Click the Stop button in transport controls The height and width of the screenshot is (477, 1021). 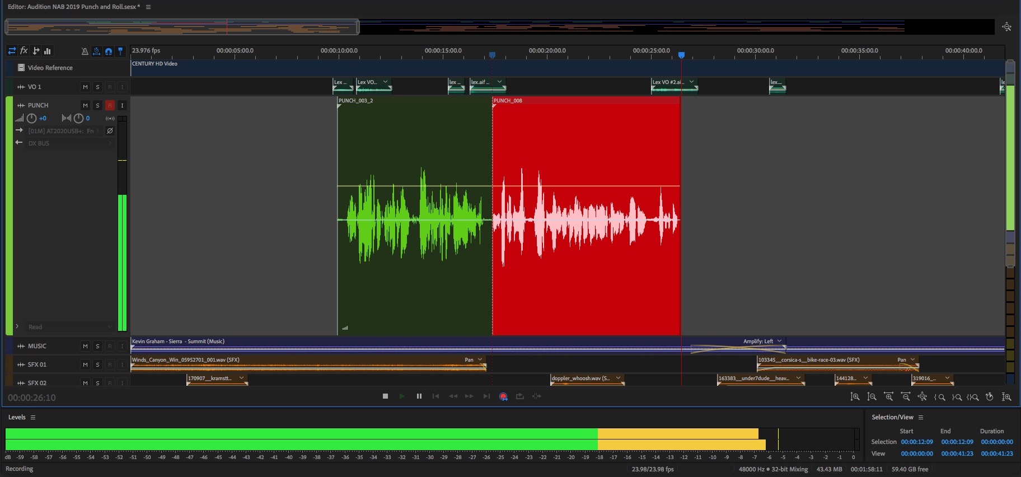(385, 396)
